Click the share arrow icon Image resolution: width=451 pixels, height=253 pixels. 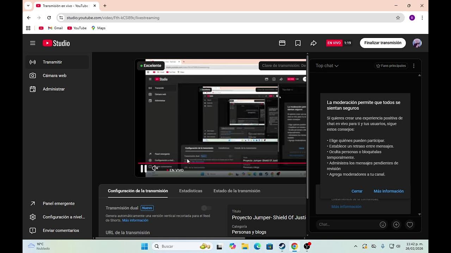(314, 43)
